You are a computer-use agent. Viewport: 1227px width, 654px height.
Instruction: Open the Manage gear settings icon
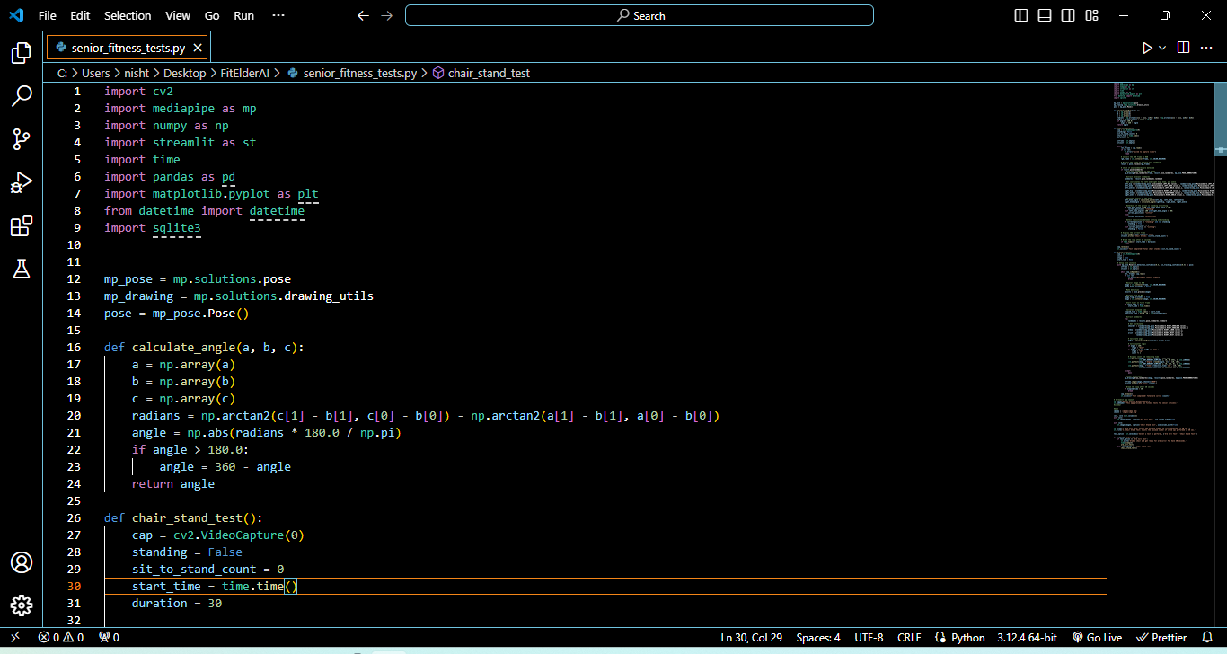coord(22,605)
